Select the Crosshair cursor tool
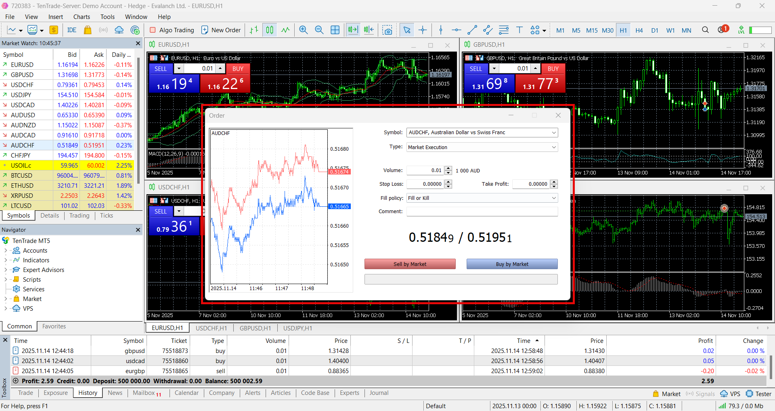This screenshot has width=775, height=411. point(423,30)
